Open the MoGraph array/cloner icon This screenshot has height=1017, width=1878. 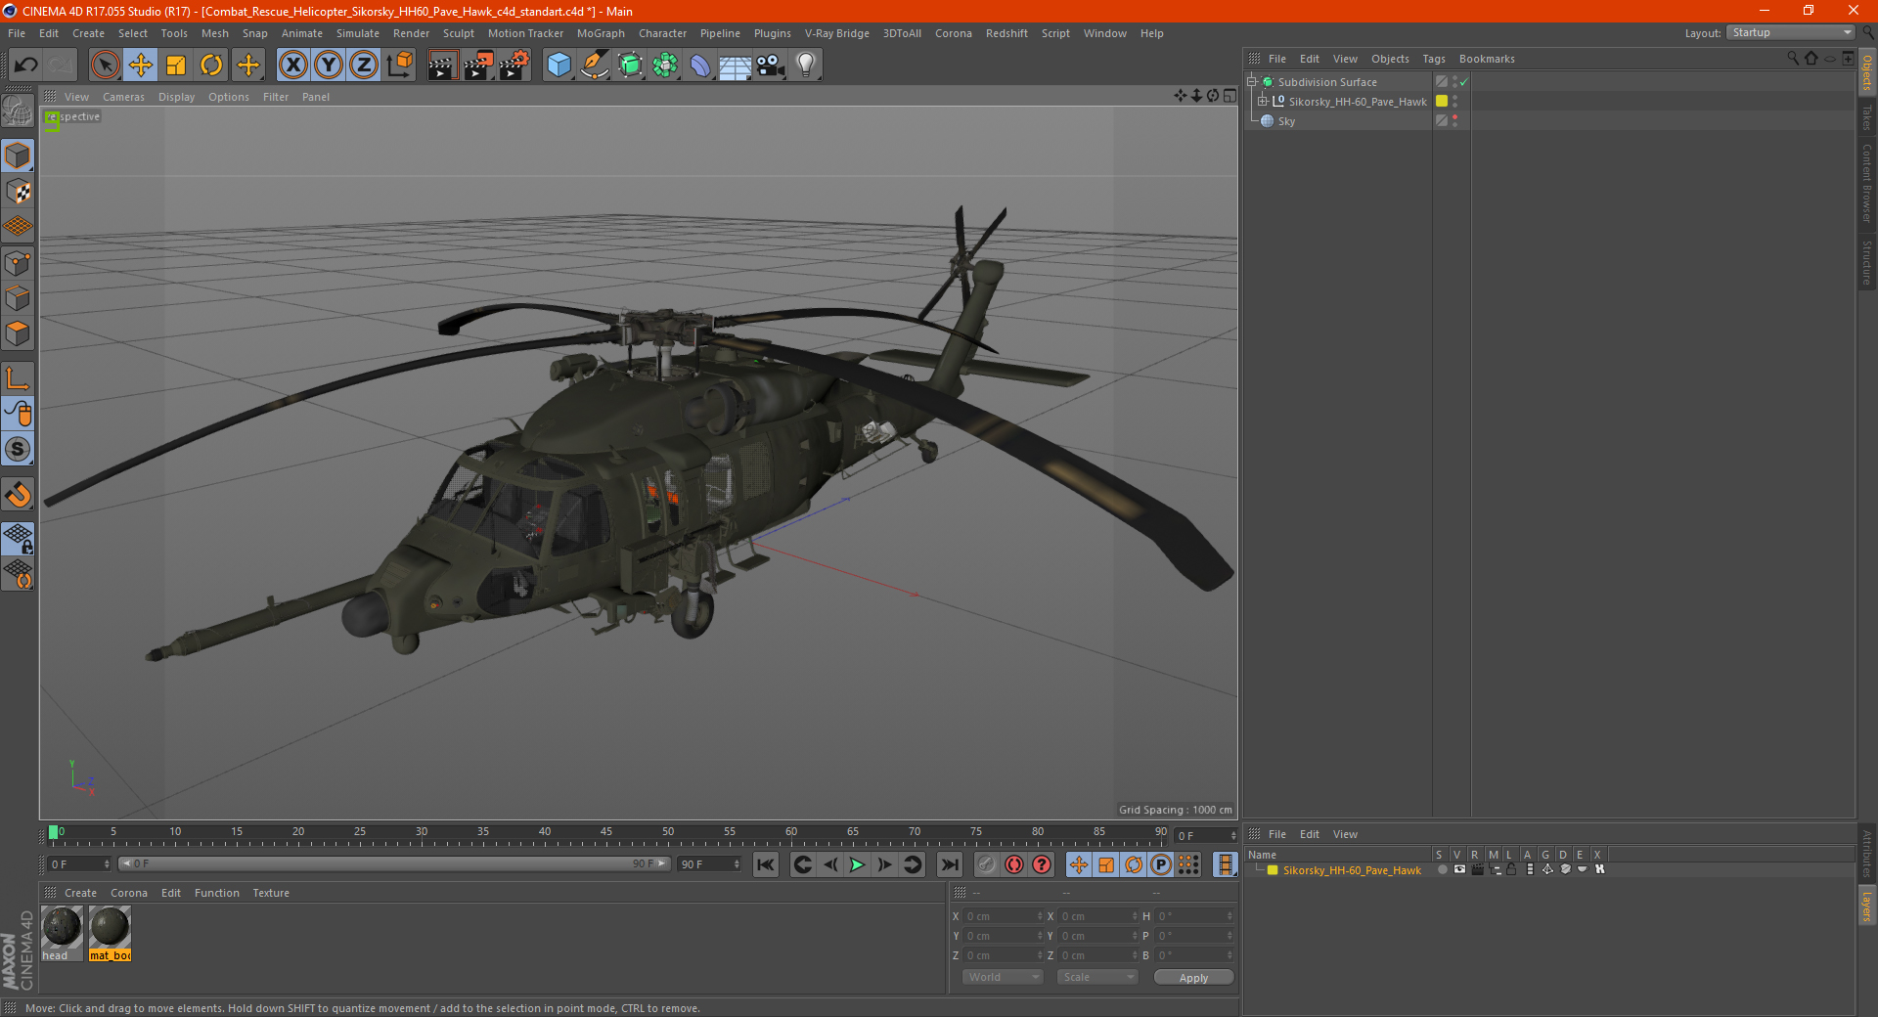click(x=665, y=66)
